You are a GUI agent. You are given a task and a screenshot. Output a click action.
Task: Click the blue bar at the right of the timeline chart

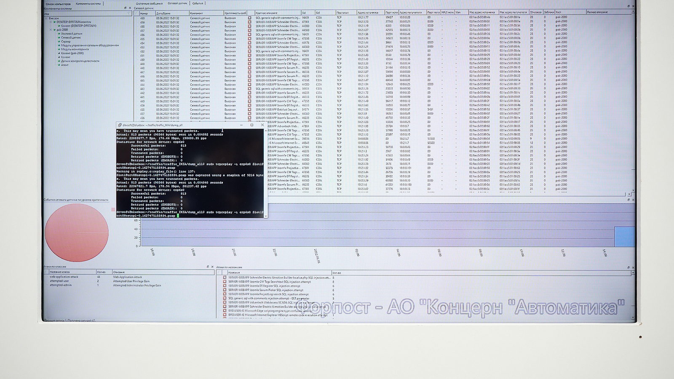625,236
